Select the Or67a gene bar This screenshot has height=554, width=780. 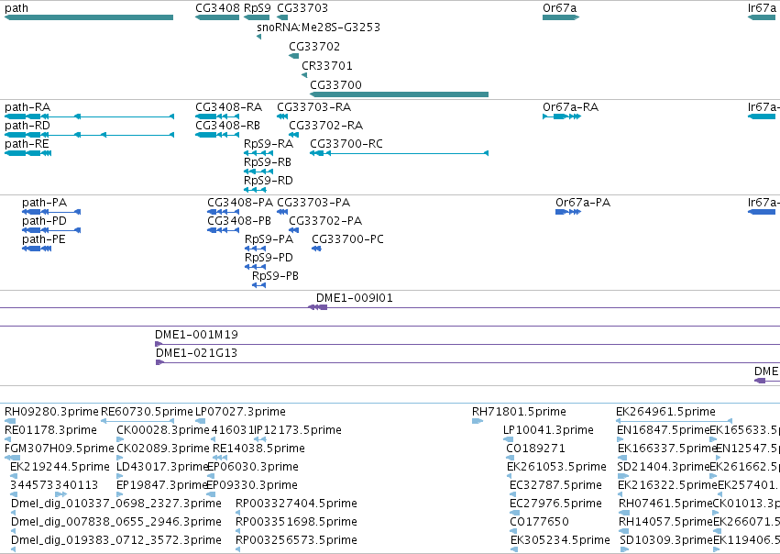pyautogui.click(x=561, y=17)
